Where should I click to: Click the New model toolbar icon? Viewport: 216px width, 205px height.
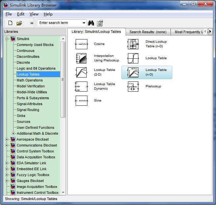10,23
